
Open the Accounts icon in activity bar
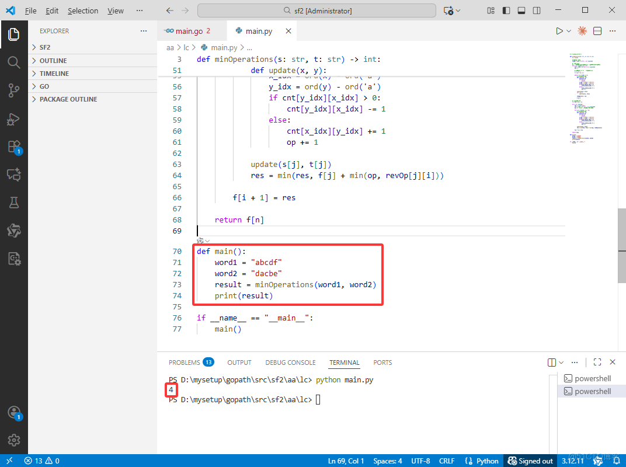point(14,412)
